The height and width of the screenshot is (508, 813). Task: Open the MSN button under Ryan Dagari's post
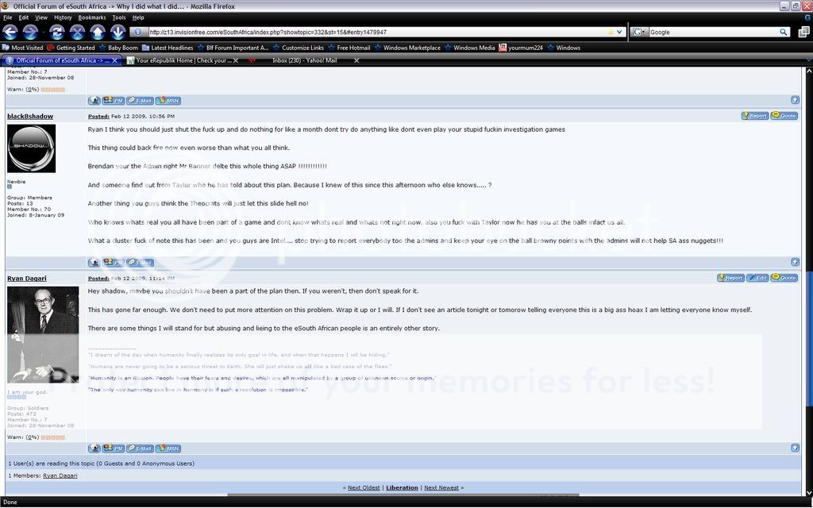pos(168,448)
